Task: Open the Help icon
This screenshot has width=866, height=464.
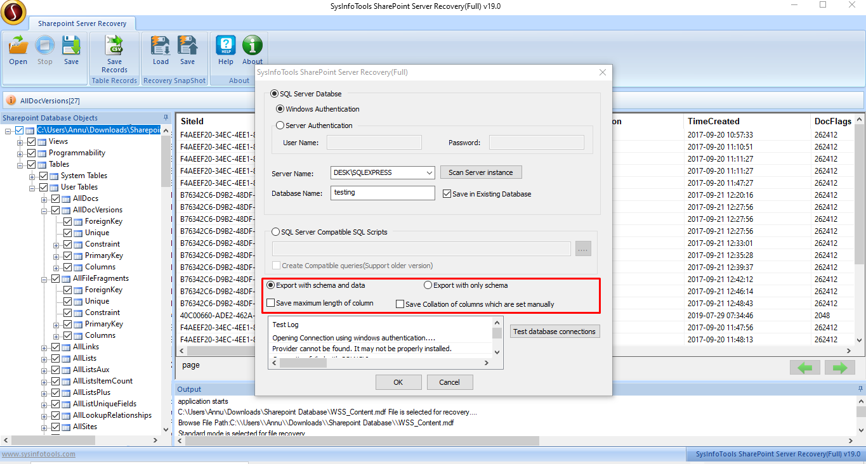Action: coord(226,46)
